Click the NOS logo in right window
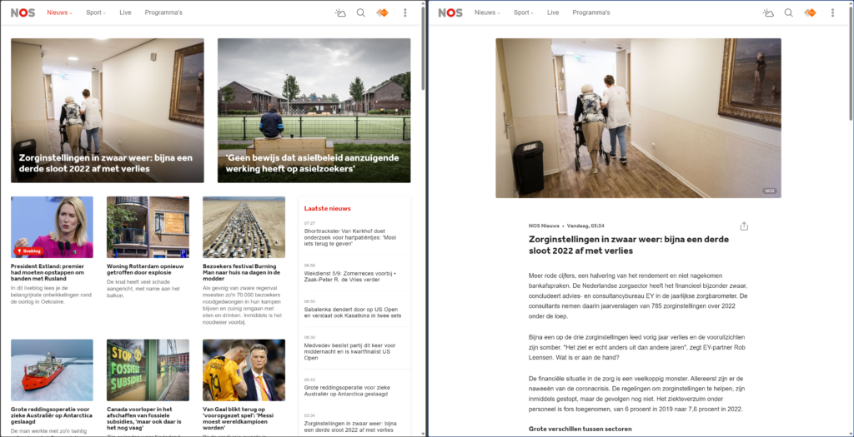Viewport: 854px width, 437px height. point(450,12)
